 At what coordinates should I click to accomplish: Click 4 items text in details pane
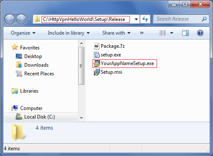(x=44, y=128)
